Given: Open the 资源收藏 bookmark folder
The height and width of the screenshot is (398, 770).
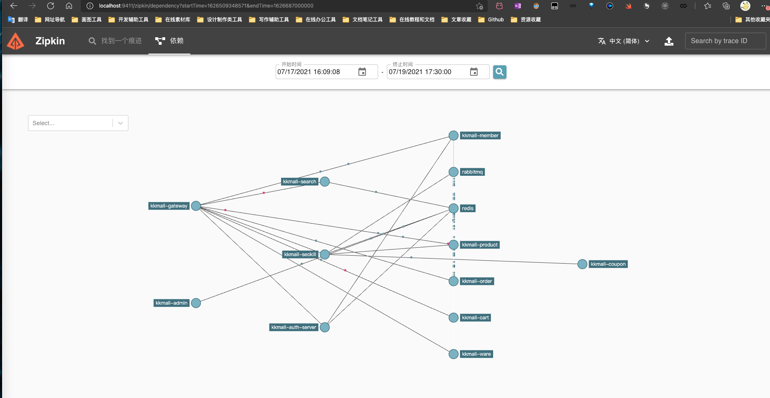Looking at the screenshot, I should coord(526,20).
